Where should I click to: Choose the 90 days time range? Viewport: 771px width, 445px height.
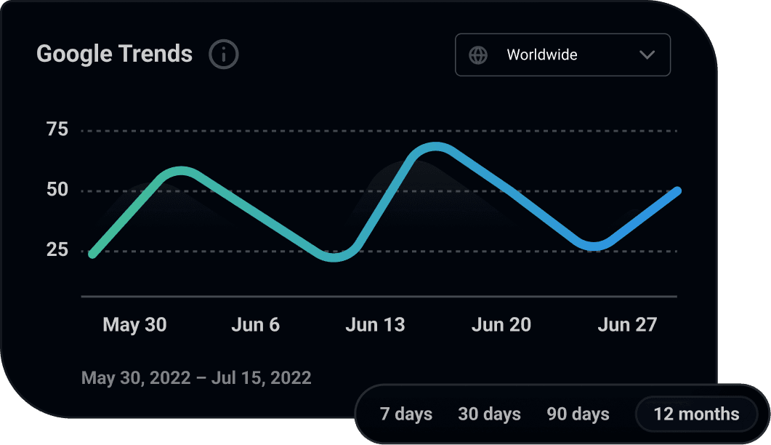tap(578, 414)
